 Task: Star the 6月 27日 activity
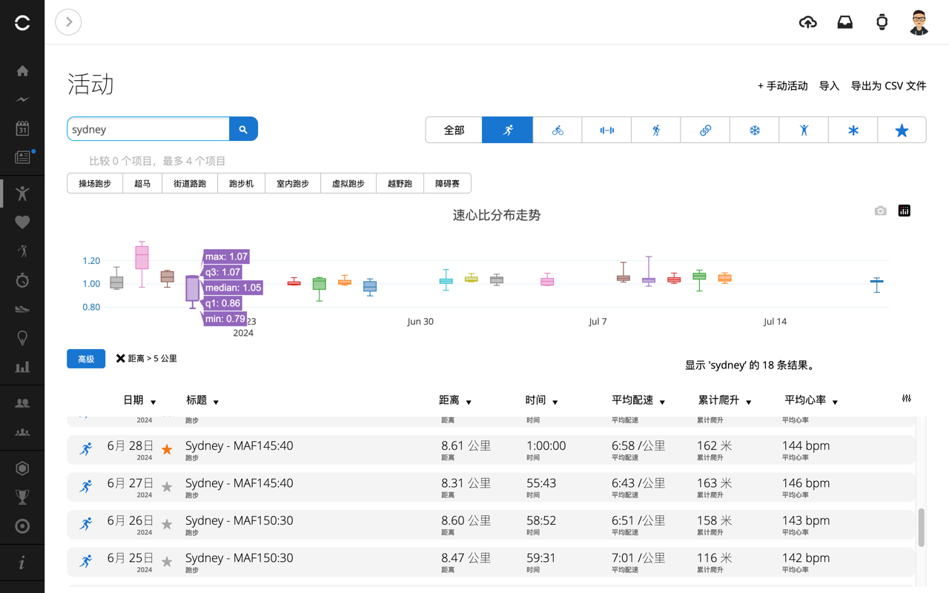tap(167, 486)
